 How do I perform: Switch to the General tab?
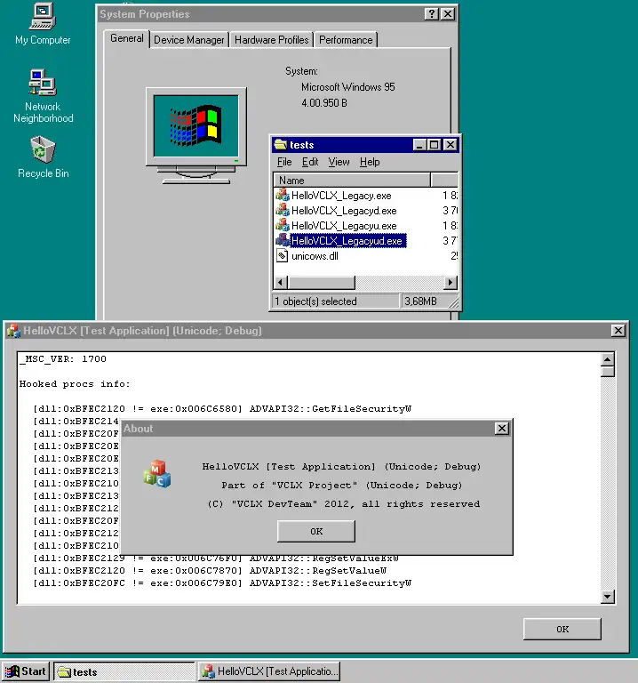pos(127,38)
